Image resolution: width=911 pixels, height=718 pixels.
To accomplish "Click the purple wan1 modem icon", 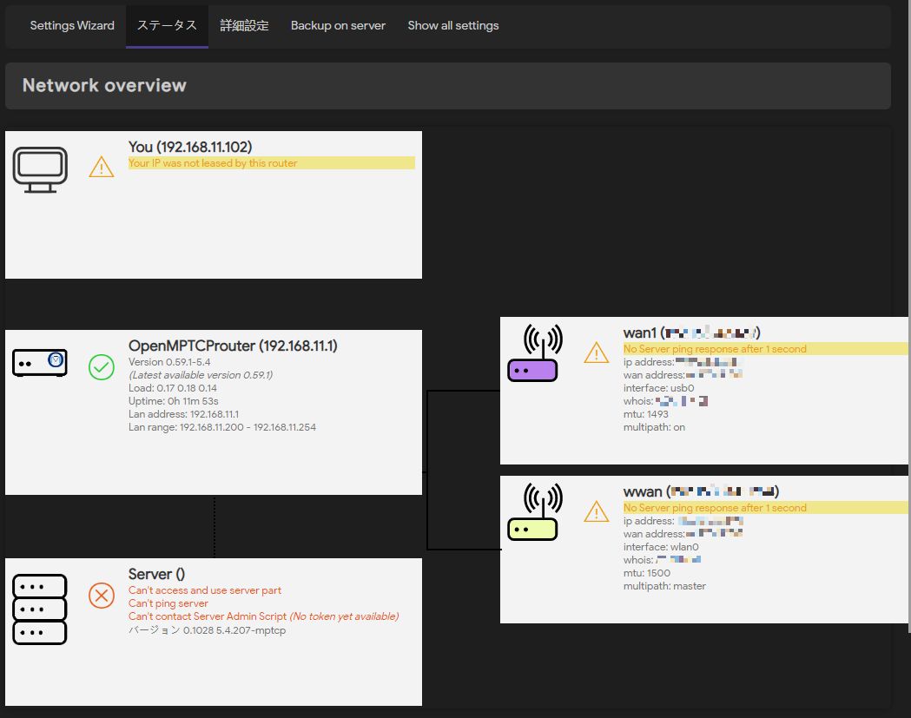I will (535, 353).
